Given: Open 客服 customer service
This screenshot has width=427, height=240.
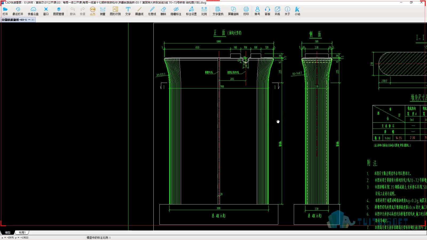Looking at the screenshot, I should [x=267, y=11].
